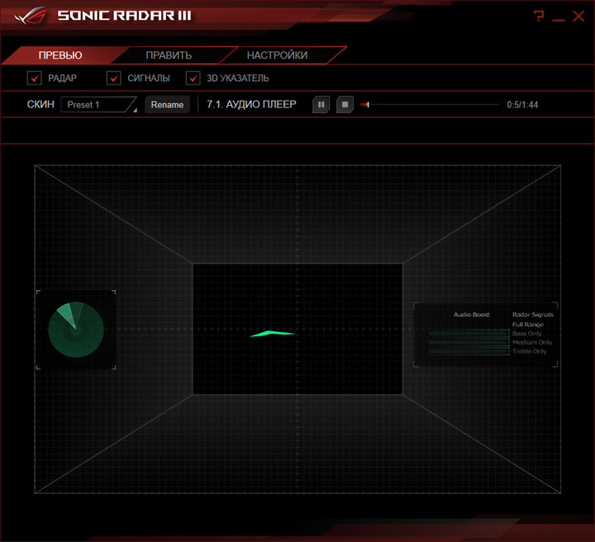
Task: Select the Treble Only radar signal
Action: [530, 352]
